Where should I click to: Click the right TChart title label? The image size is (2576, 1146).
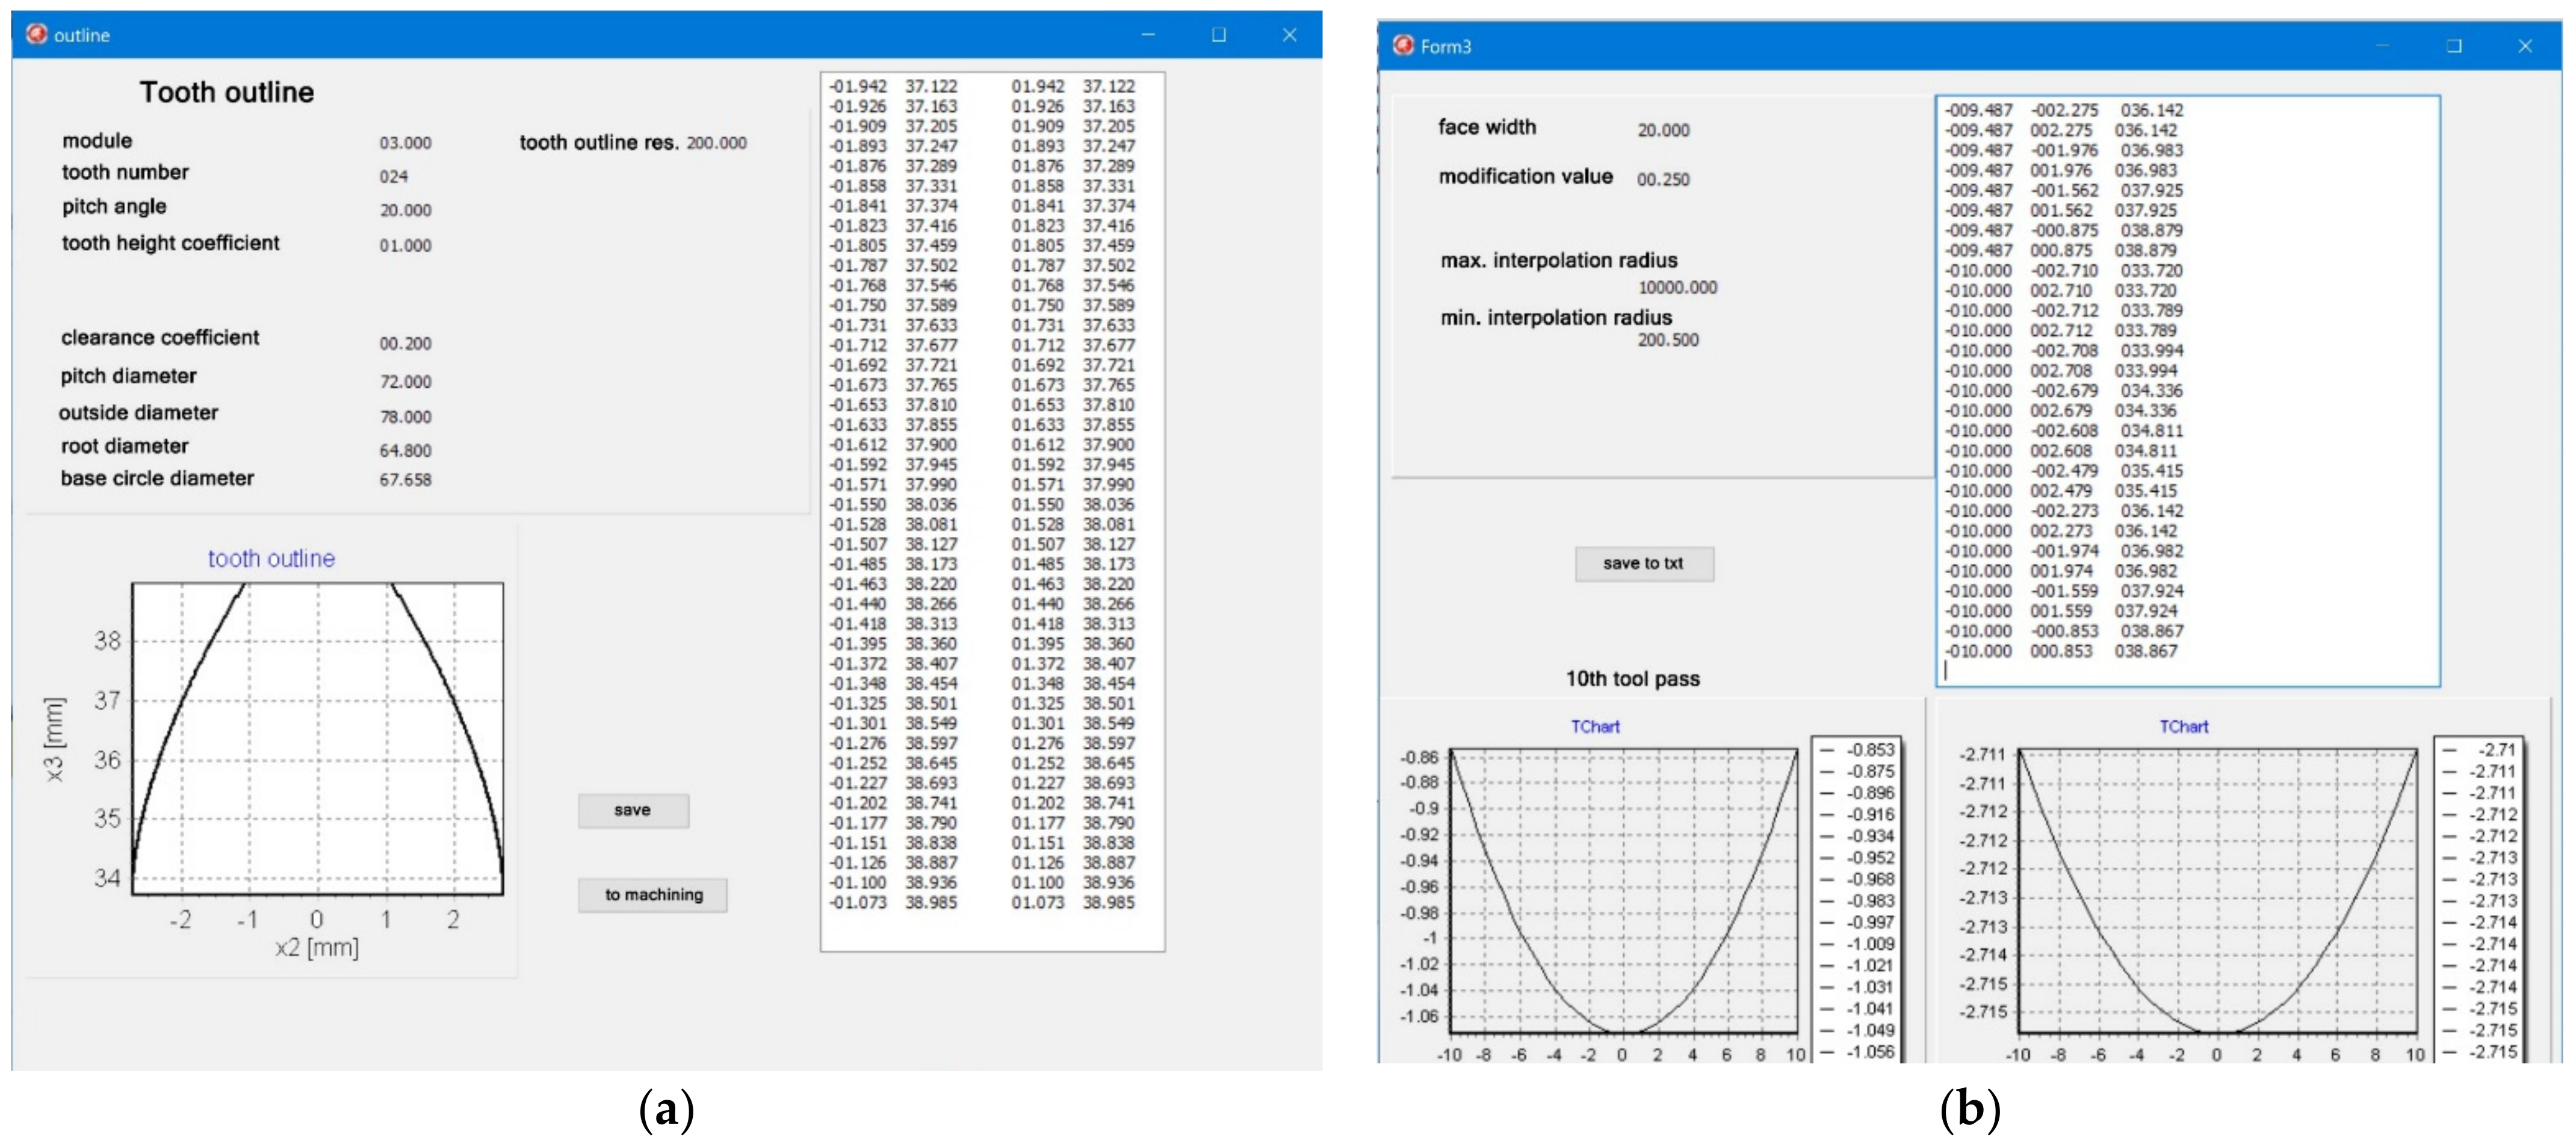tap(2183, 727)
